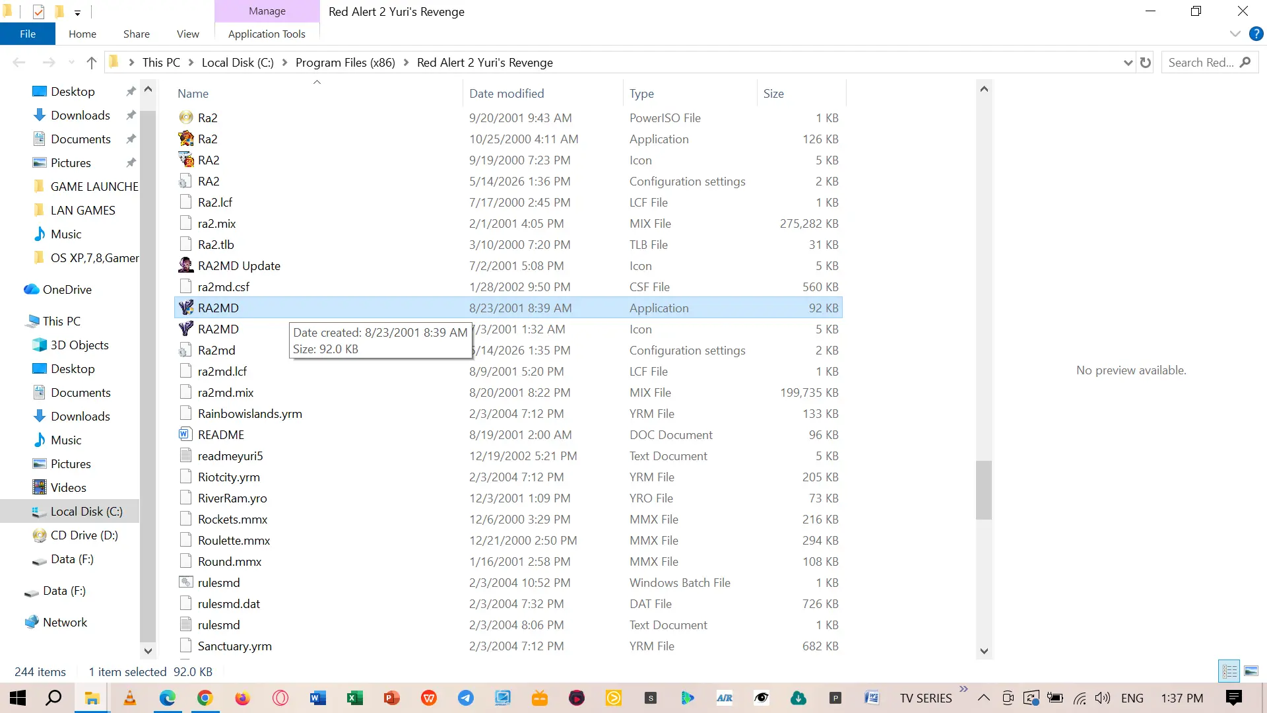
Task: Open Network in navigation pane
Action: click(65, 622)
